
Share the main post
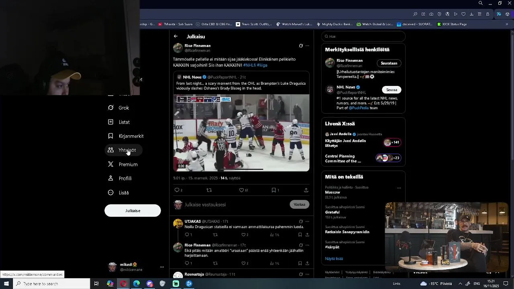306,190
